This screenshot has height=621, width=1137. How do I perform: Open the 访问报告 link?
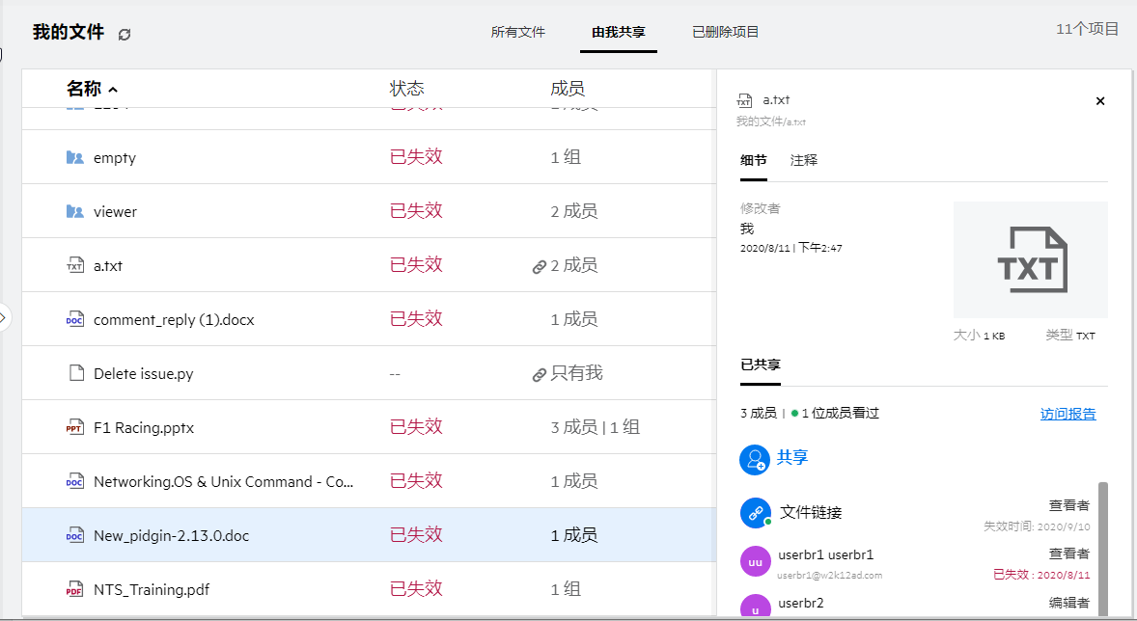1068,414
